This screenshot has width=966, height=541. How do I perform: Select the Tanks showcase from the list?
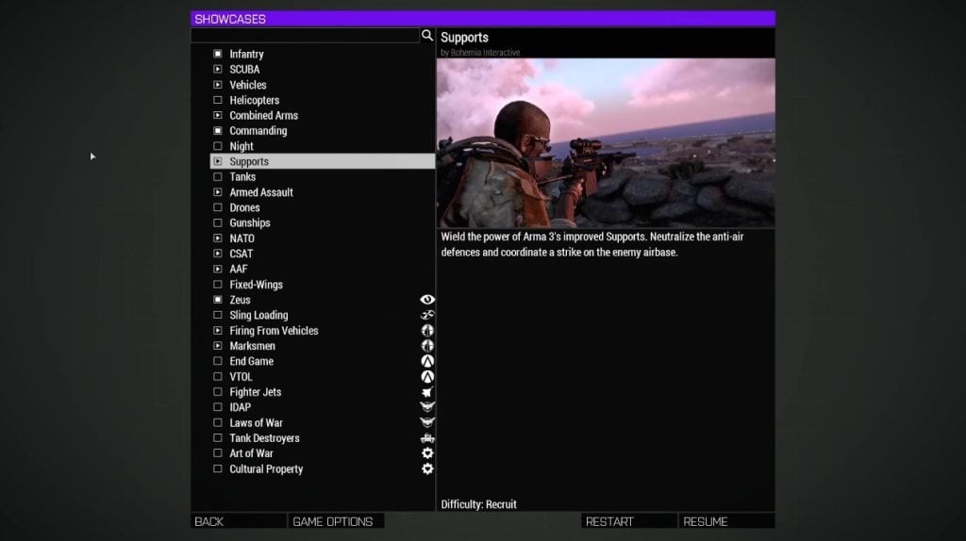point(242,177)
